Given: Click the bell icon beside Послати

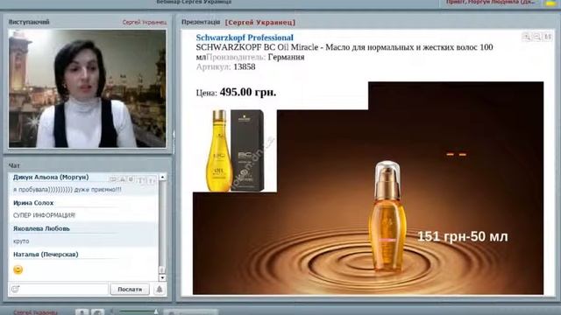Looking at the screenshot, I should [160, 290].
